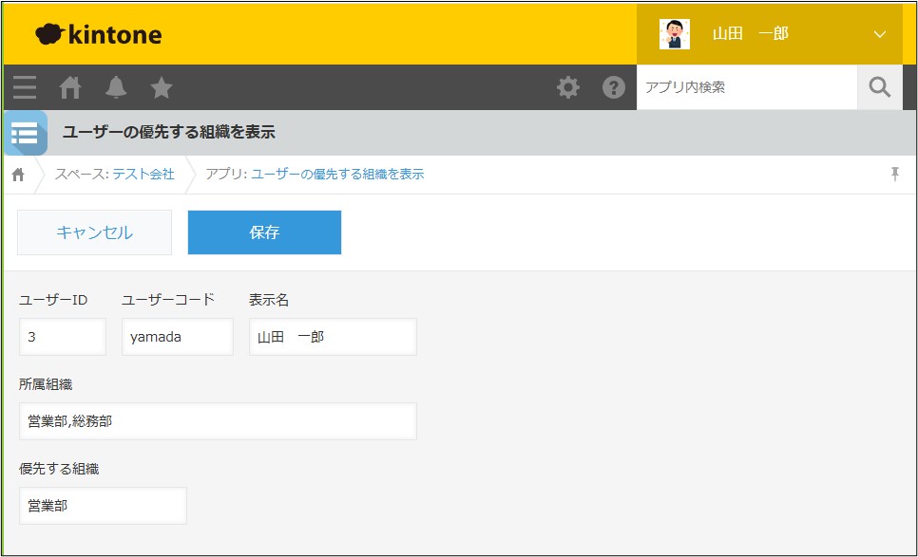This screenshot has height=557, width=918.
Task: Open settings gear icon
Action: [568, 87]
